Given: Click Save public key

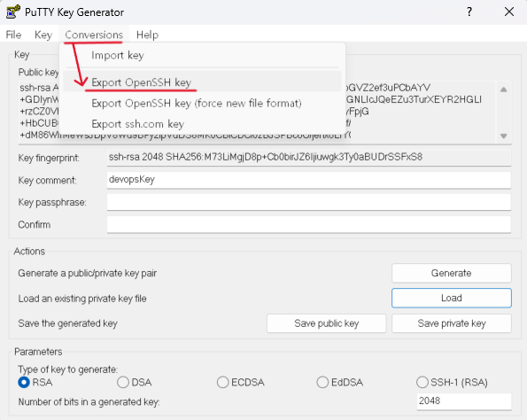Looking at the screenshot, I should tap(326, 323).
